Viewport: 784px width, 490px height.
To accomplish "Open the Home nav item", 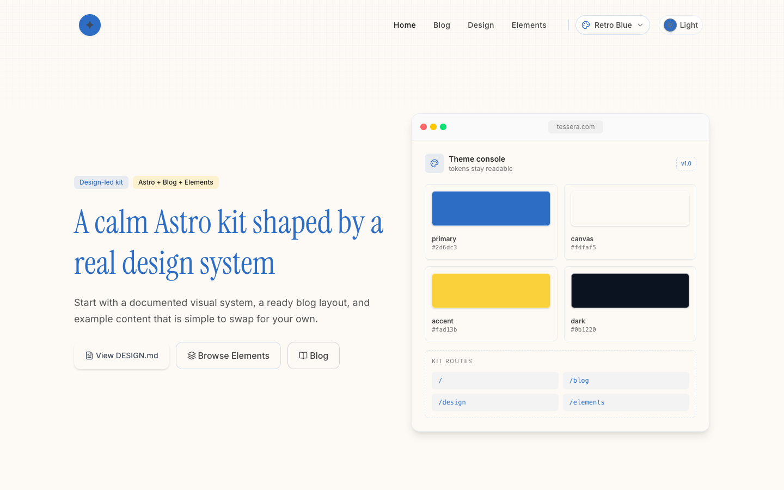I will click(405, 25).
